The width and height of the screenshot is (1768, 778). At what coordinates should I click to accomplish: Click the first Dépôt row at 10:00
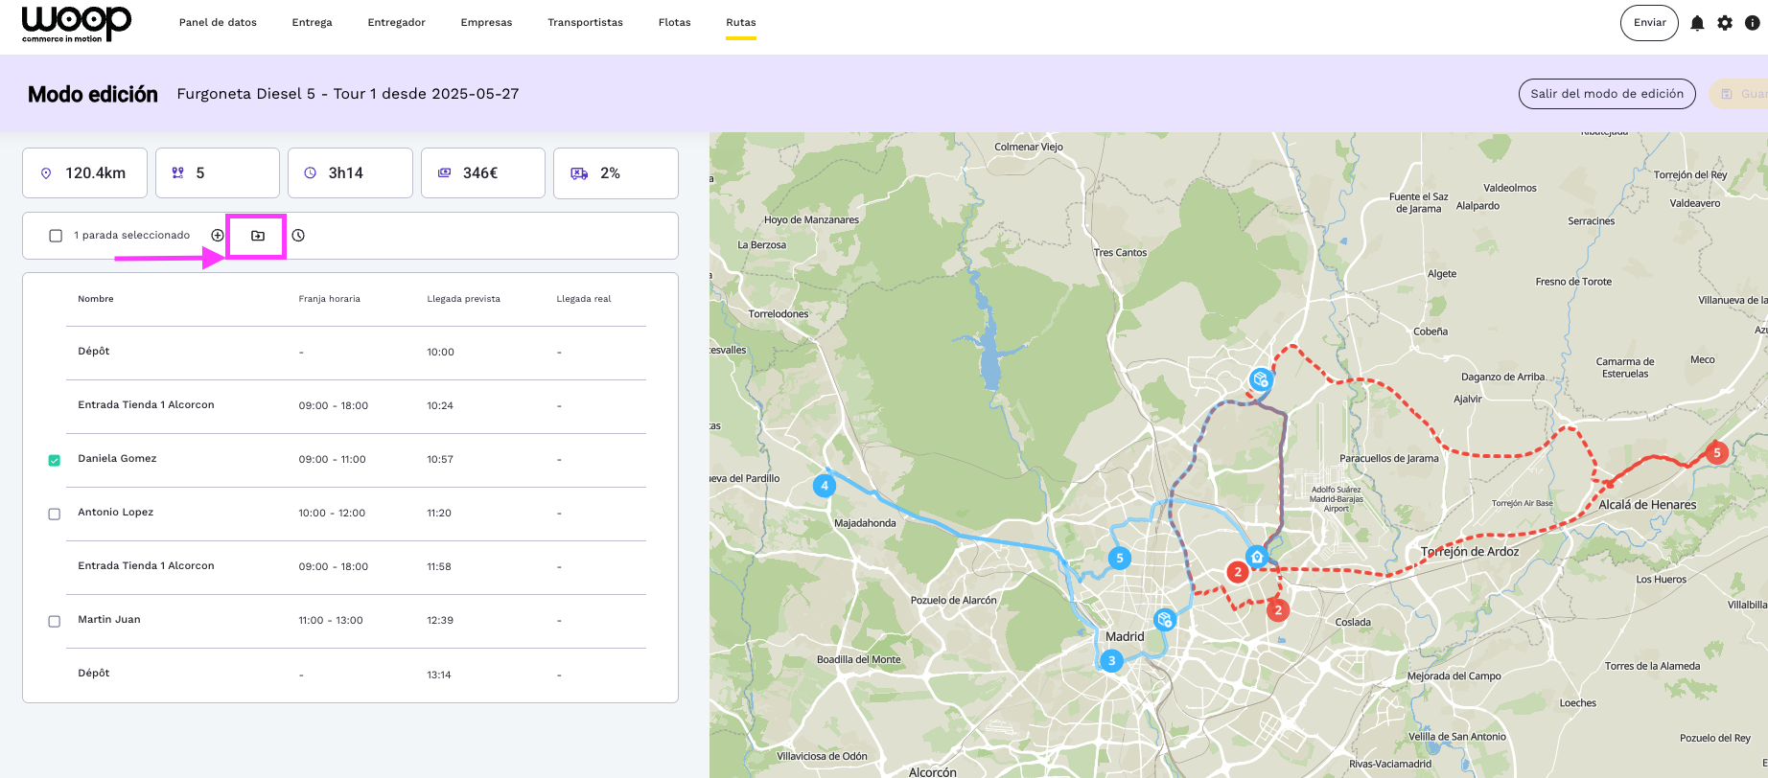(x=356, y=353)
